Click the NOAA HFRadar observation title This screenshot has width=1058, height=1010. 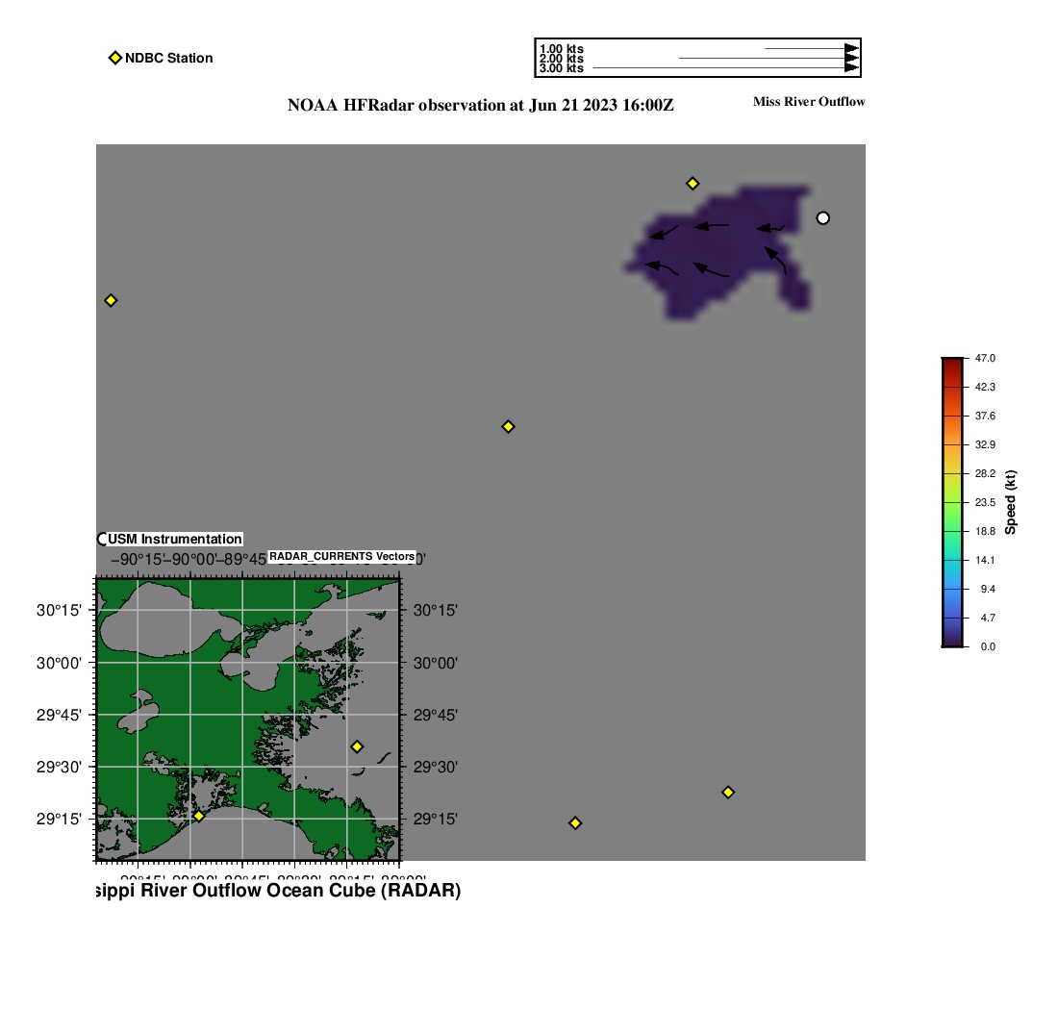pyautogui.click(x=480, y=106)
